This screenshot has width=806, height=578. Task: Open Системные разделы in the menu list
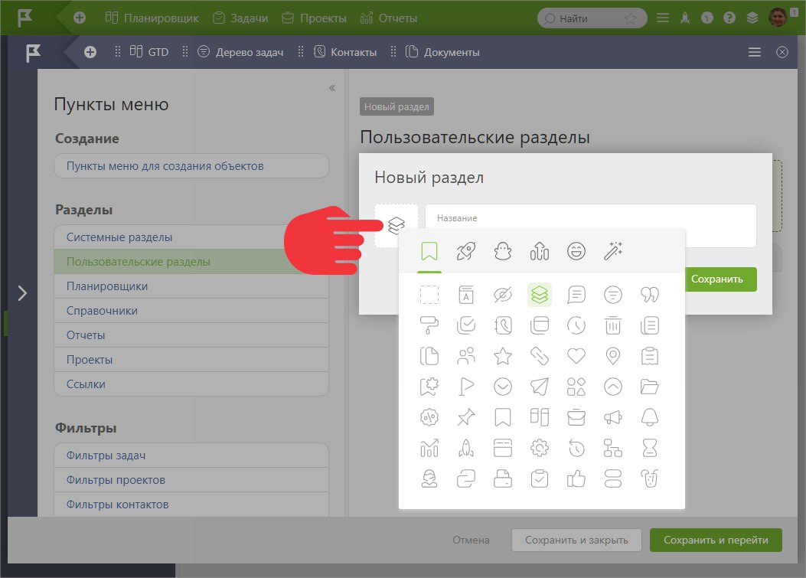(x=119, y=237)
